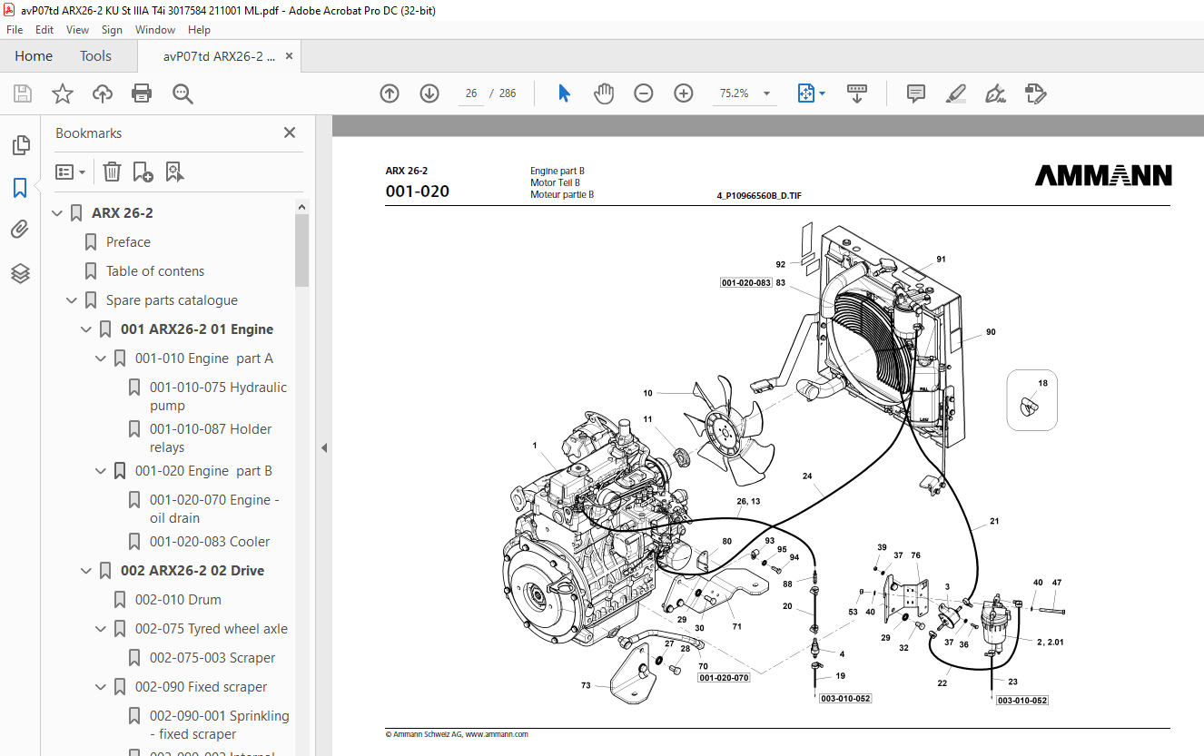Collapse 002 ARX26-2 02 Drive node
This screenshot has height=756, width=1204.
coord(86,571)
